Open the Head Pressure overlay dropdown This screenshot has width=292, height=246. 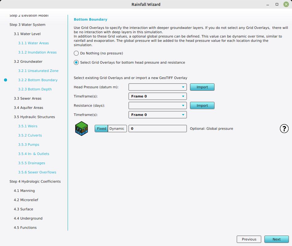click(157, 87)
